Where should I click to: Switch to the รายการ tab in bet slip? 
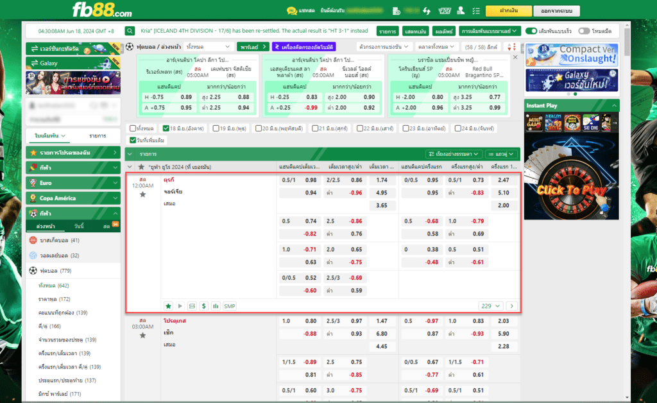[x=98, y=136]
